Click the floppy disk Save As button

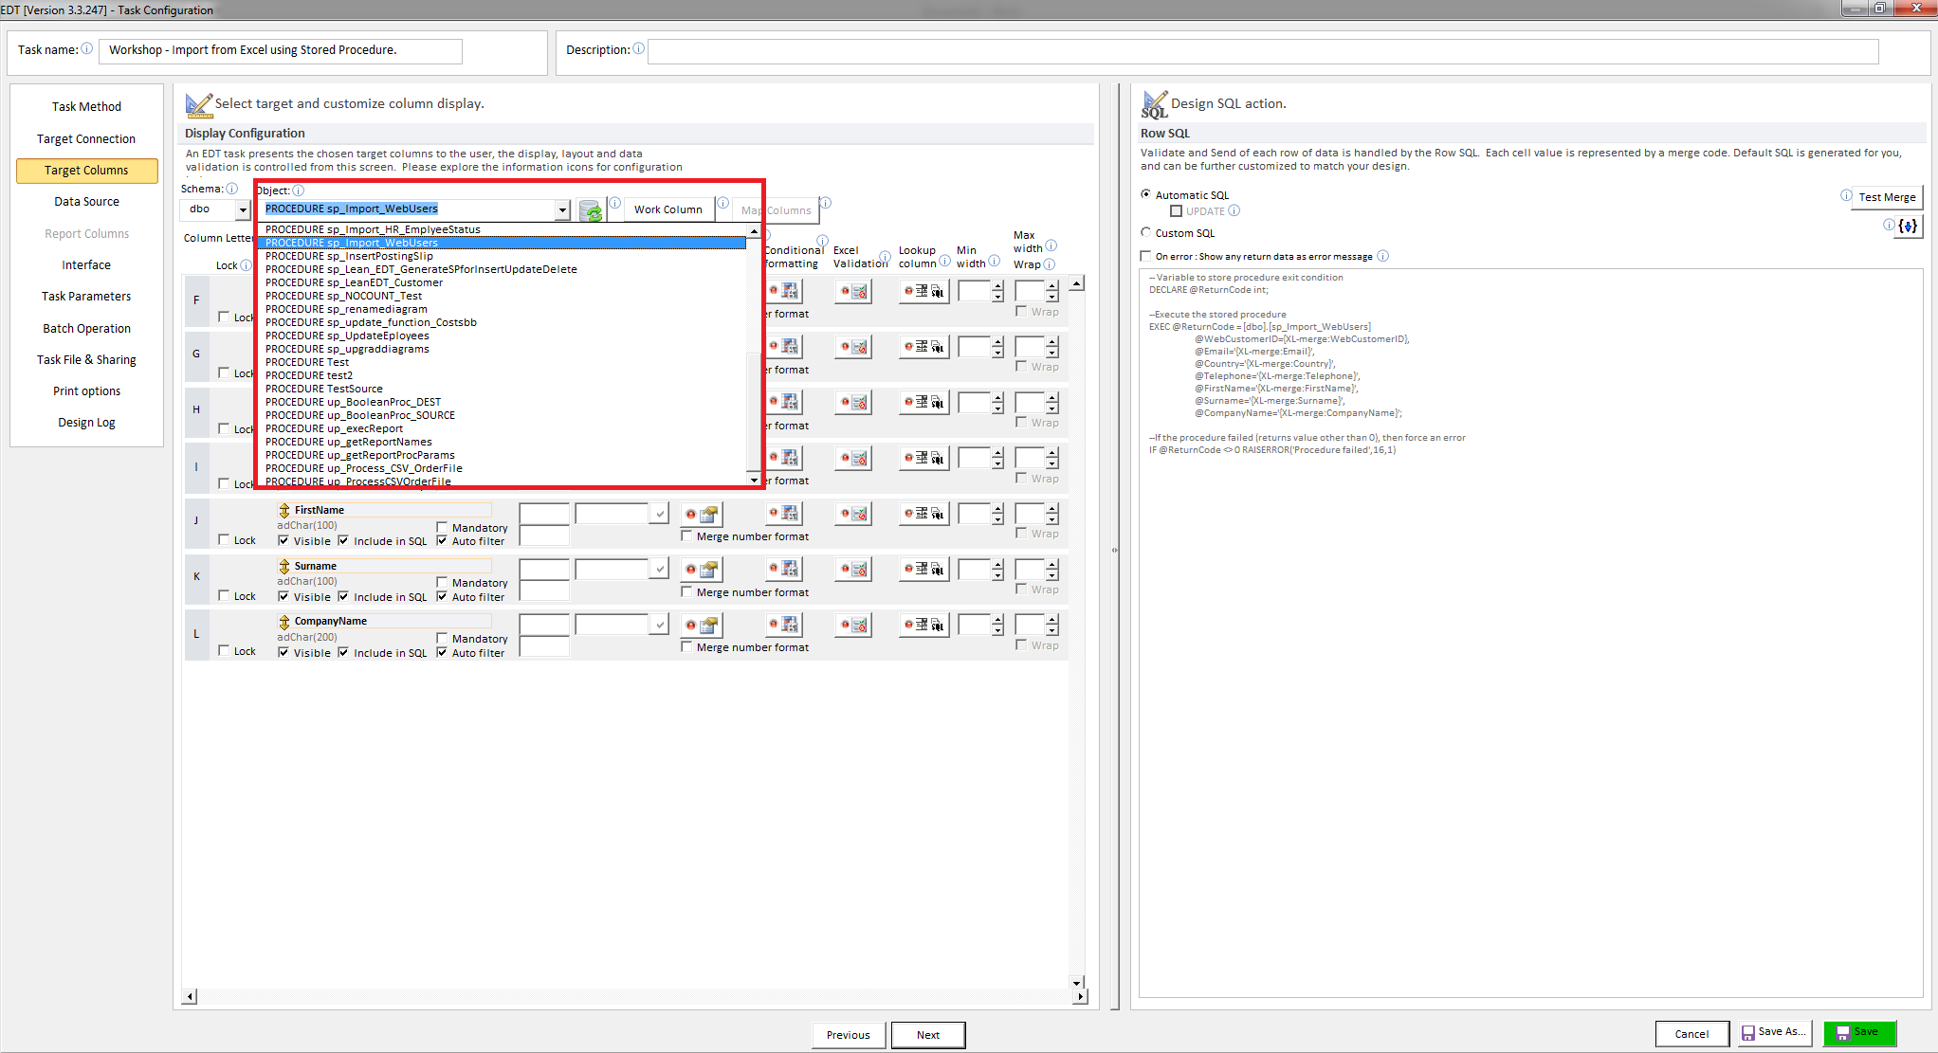pos(1775,1032)
